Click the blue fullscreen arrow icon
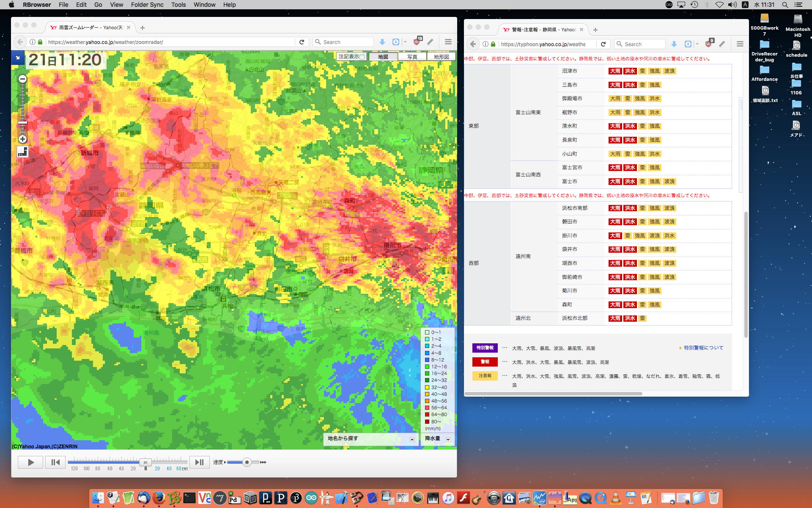The height and width of the screenshot is (508, 812). (18, 57)
